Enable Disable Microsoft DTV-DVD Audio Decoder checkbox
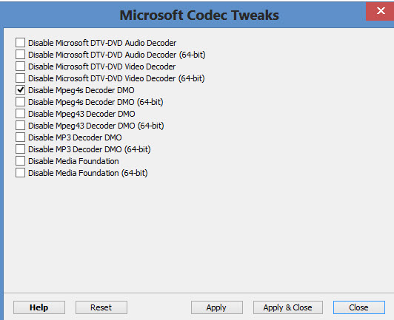Screen dimensions: 394x320 click(x=20, y=43)
